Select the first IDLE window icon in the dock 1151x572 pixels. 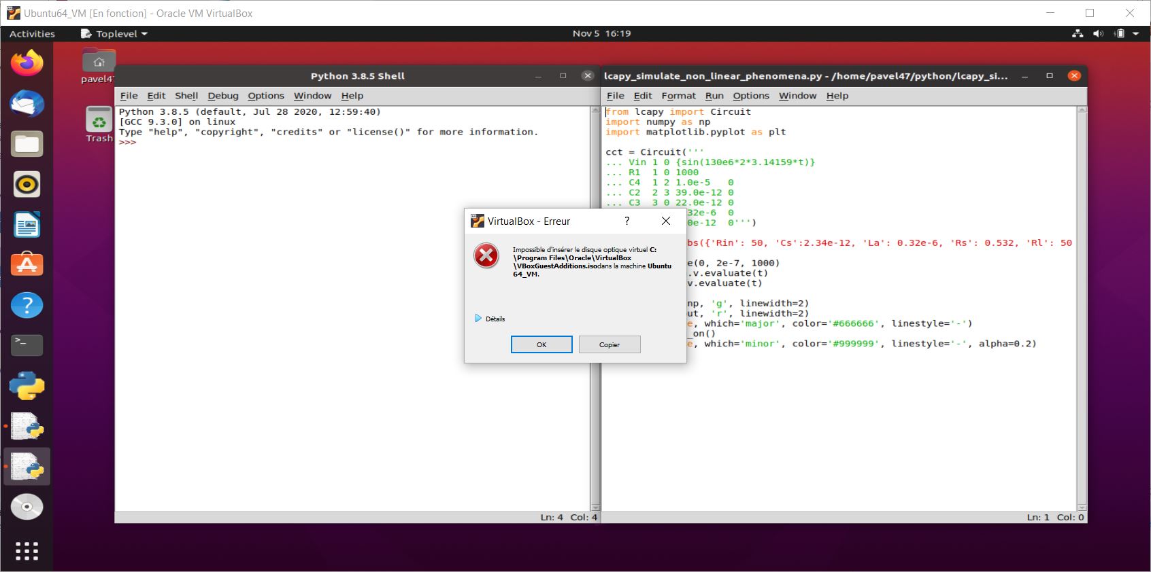[27, 427]
